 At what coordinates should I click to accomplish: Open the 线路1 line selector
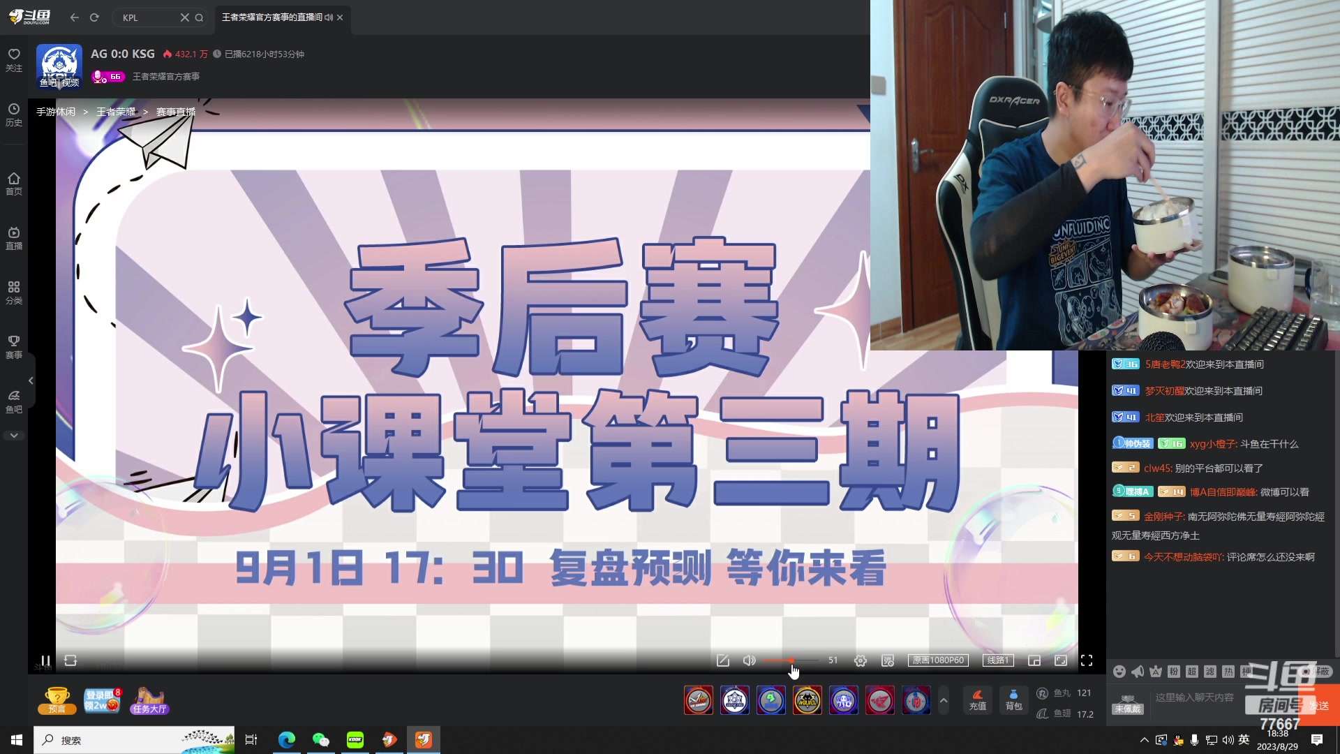pos(998,660)
